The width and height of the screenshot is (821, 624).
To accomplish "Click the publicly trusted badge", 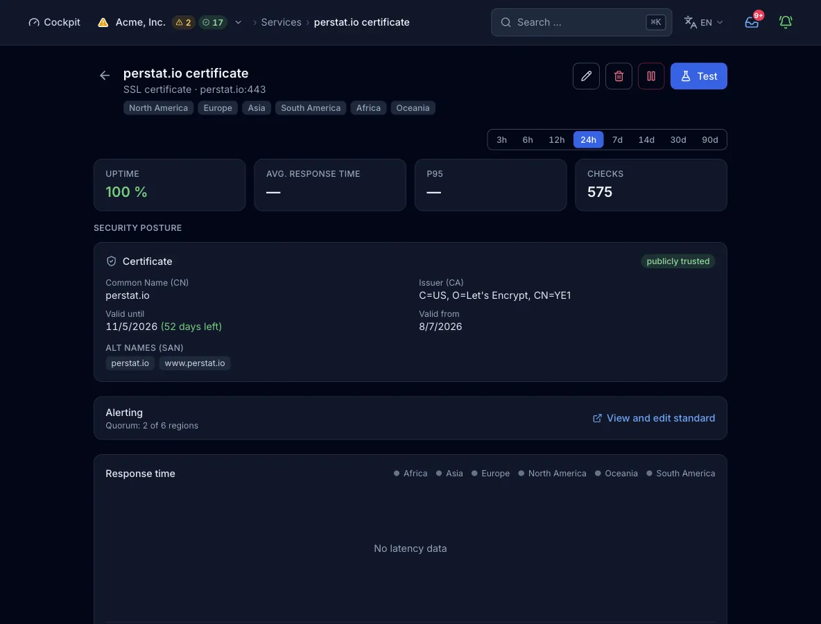I will click(677, 261).
